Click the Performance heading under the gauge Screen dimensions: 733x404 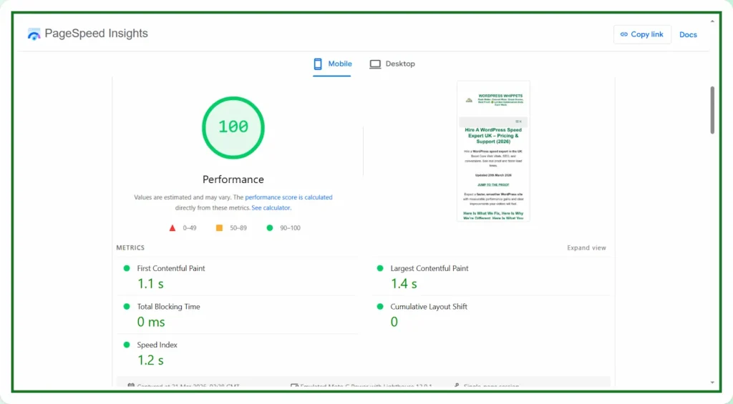click(x=233, y=179)
